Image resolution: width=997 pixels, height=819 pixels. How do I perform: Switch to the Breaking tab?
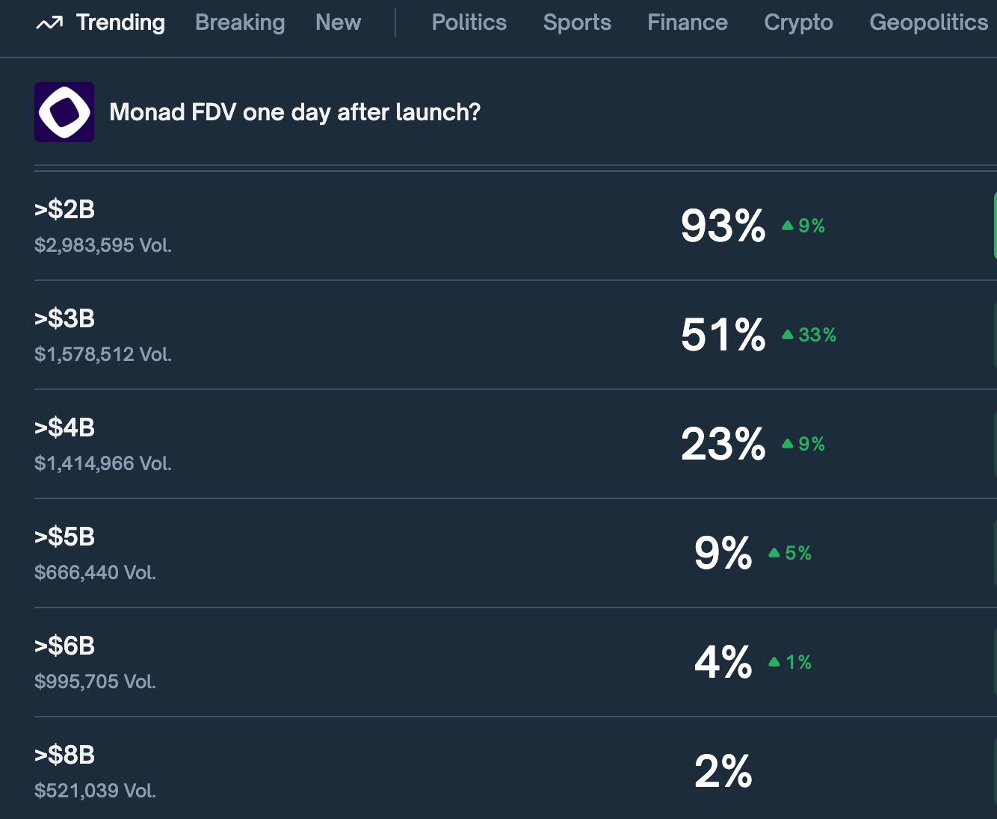coord(240,22)
